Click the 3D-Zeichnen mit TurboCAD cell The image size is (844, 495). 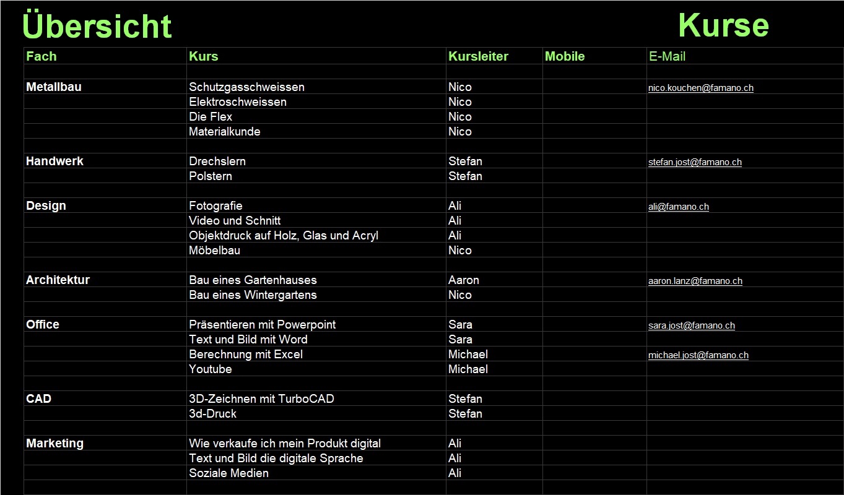[261, 399]
